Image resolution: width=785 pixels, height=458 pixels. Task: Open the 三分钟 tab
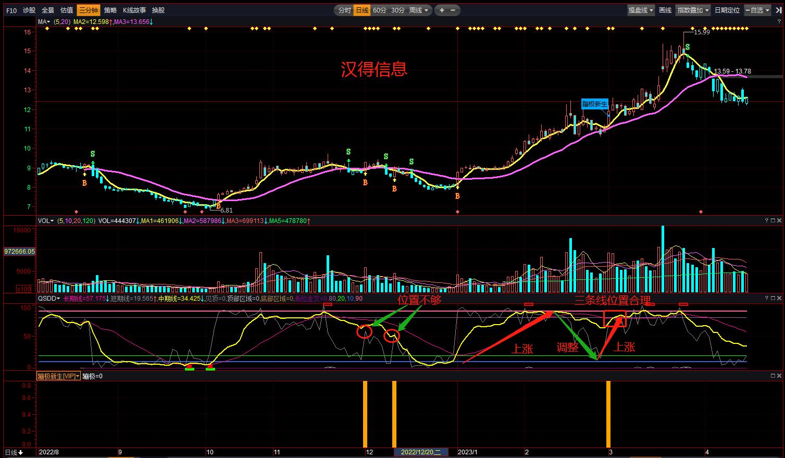(x=88, y=10)
